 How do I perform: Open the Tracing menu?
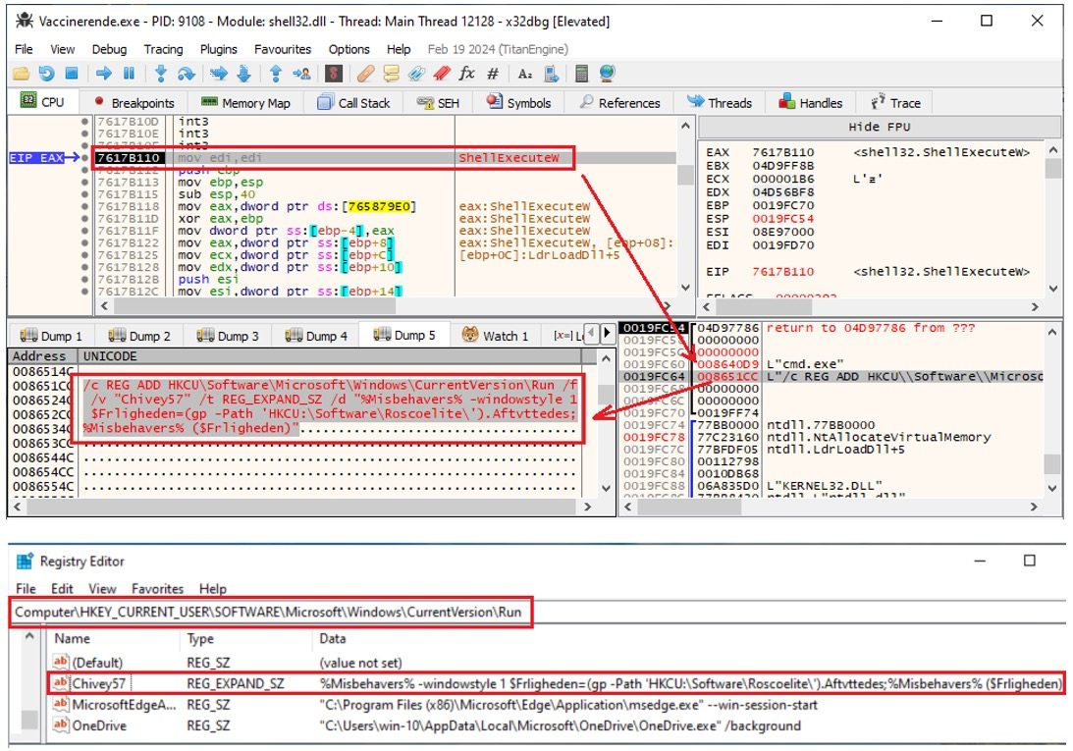(163, 49)
